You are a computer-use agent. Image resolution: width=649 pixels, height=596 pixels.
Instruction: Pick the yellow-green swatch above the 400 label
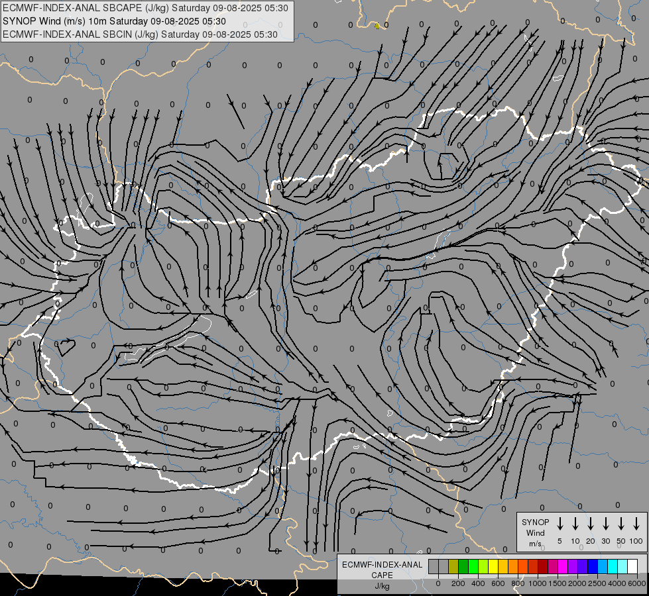point(483,566)
